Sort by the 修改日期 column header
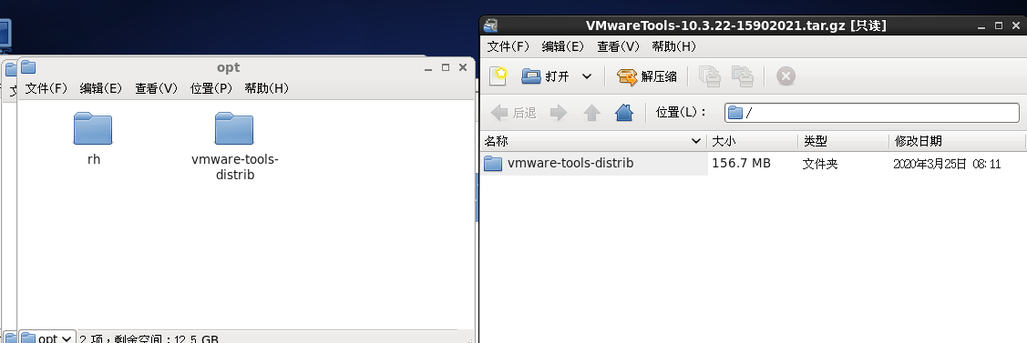Image resolution: width=1027 pixels, height=343 pixels. point(957,141)
